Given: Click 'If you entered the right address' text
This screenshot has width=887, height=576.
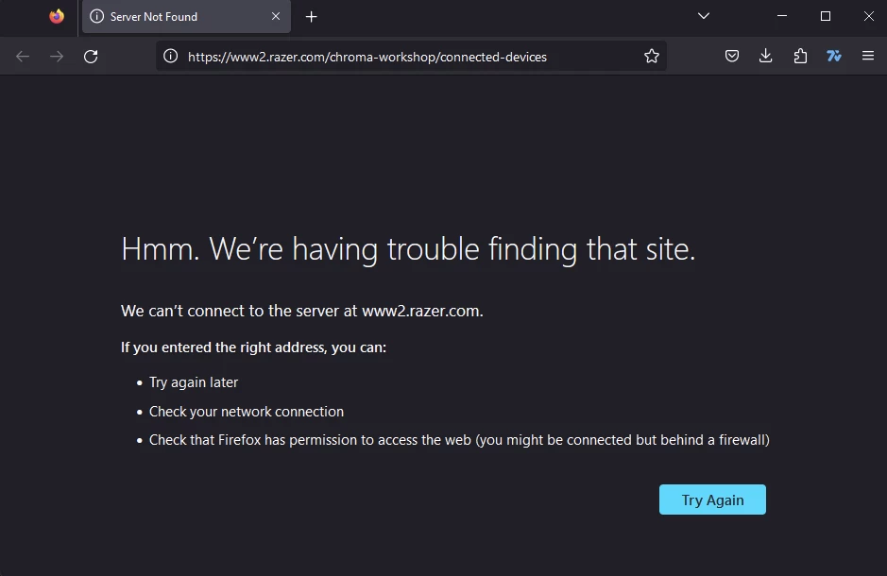Looking at the screenshot, I should [253, 347].
